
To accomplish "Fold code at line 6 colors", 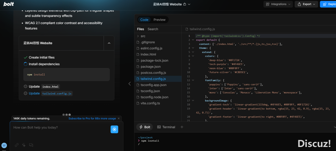I will tap(193, 56).
